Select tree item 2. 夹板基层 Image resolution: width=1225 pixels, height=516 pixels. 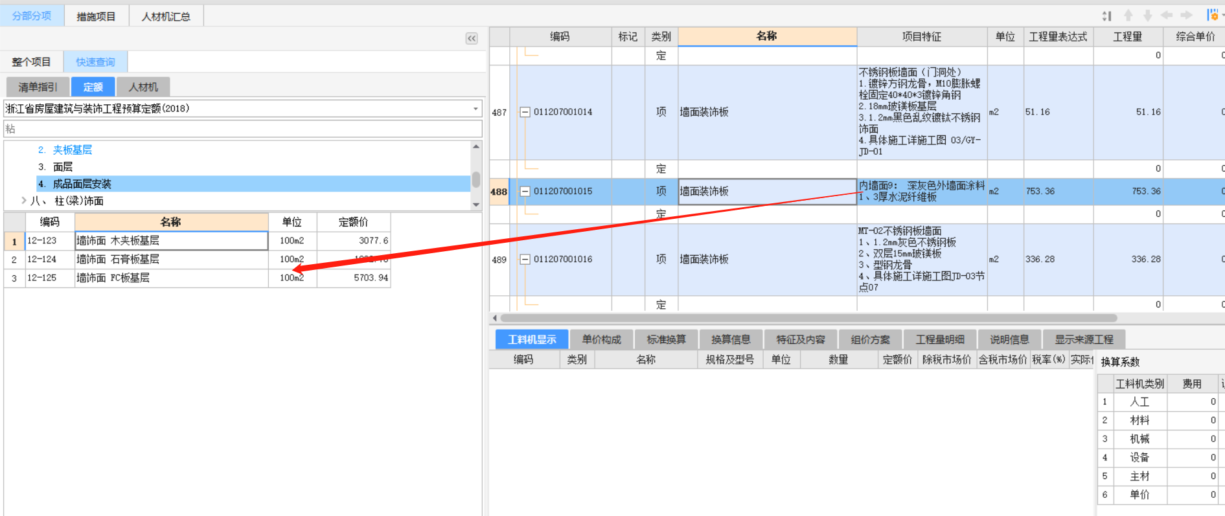click(x=65, y=150)
